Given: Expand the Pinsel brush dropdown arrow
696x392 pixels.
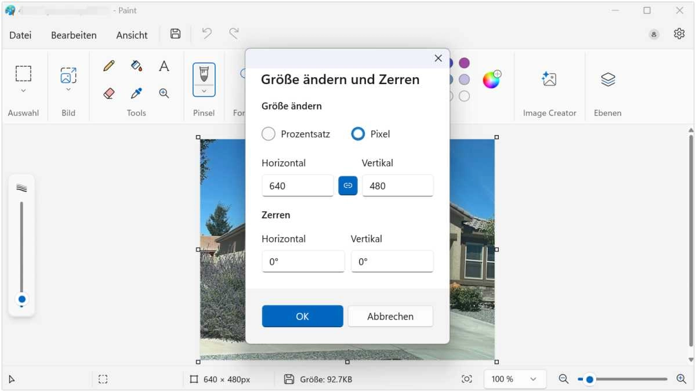Looking at the screenshot, I should pyautogui.click(x=204, y=91).
